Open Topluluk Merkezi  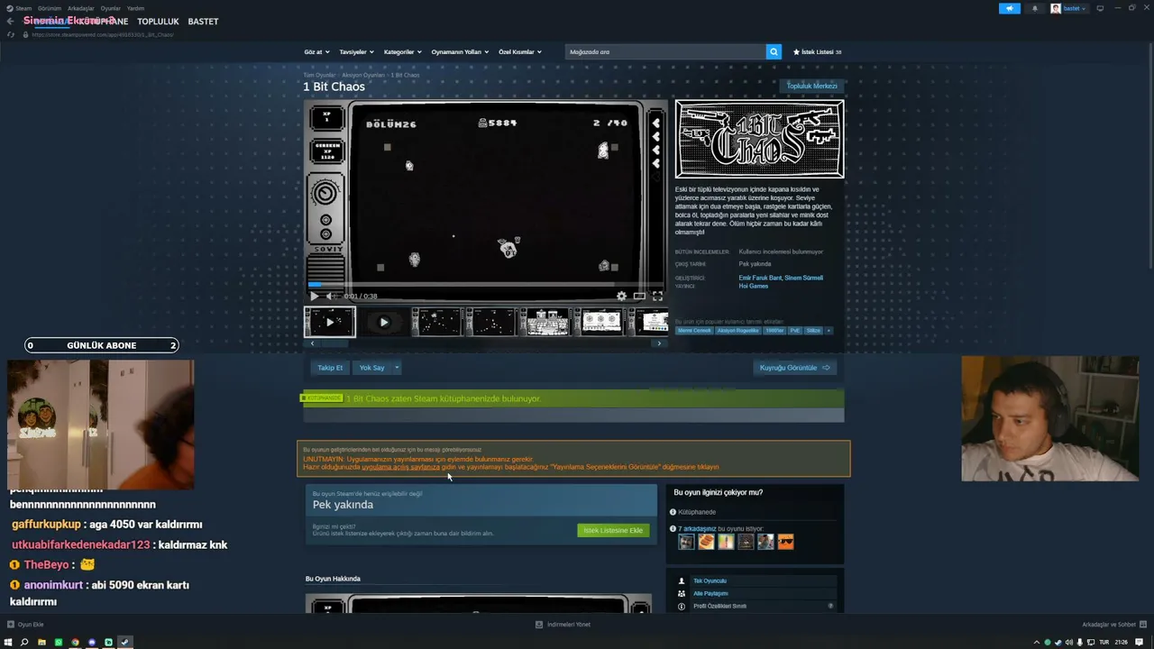point(811,86)
